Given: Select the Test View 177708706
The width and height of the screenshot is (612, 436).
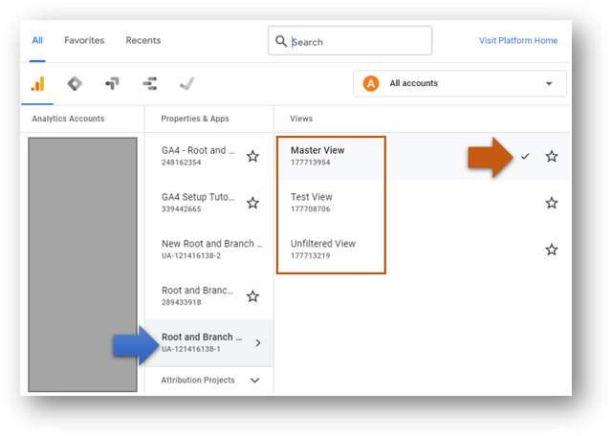Looking at the screenshot, I should (x=424, y=203).
